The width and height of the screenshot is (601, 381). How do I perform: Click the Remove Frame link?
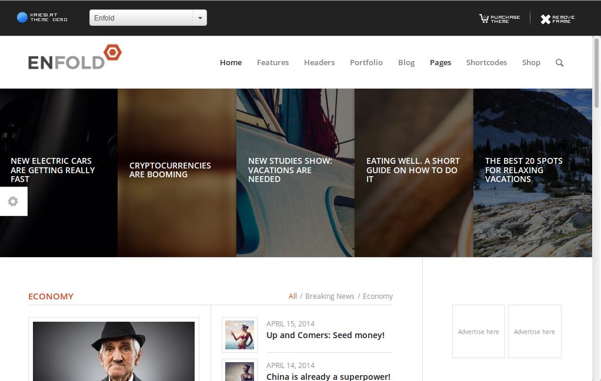point(557,19)
